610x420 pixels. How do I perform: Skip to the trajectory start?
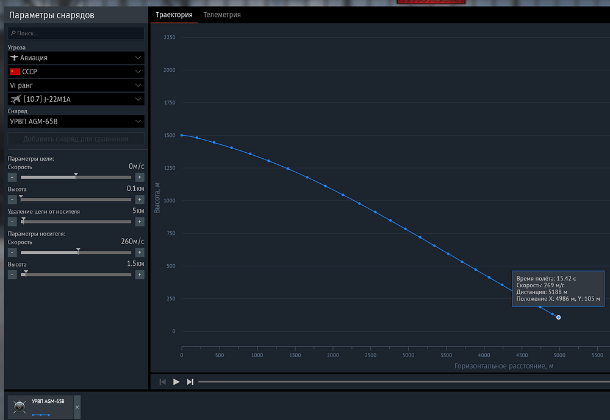tap(163, 382)
